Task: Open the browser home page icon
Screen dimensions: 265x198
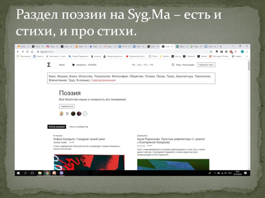Action: coord(32,52)
